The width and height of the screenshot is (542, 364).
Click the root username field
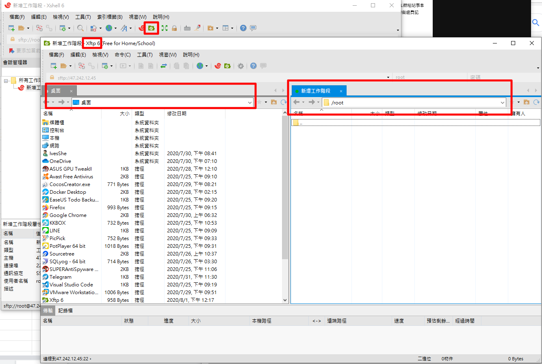(430, 77)
